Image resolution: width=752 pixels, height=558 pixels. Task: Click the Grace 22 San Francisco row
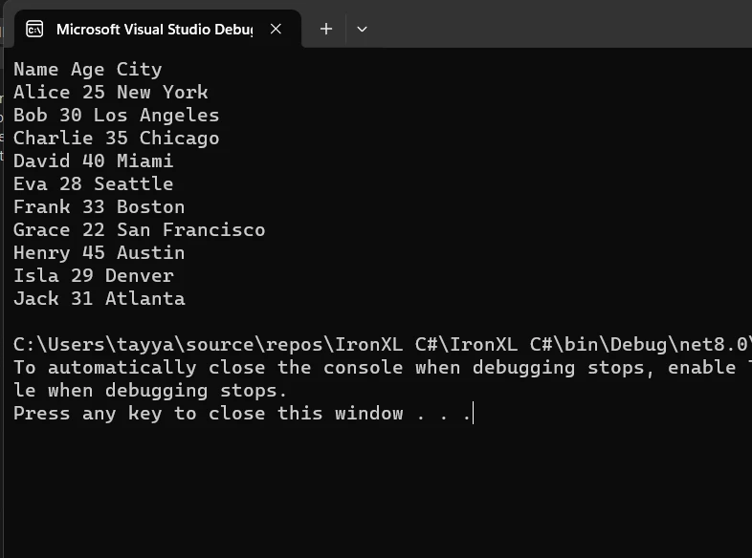pyautogui.click(x=140, y=230)
